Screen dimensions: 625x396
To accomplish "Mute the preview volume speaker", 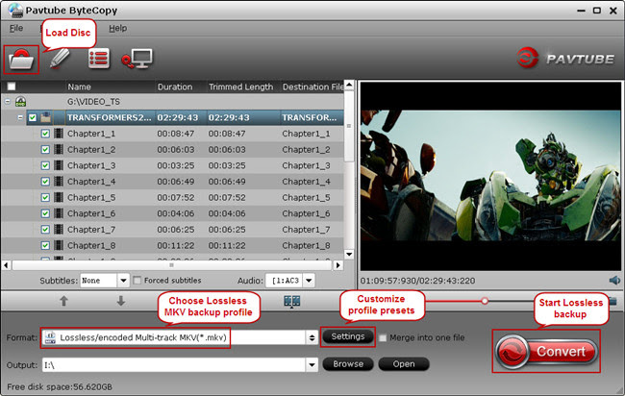I will coord(614,281).
